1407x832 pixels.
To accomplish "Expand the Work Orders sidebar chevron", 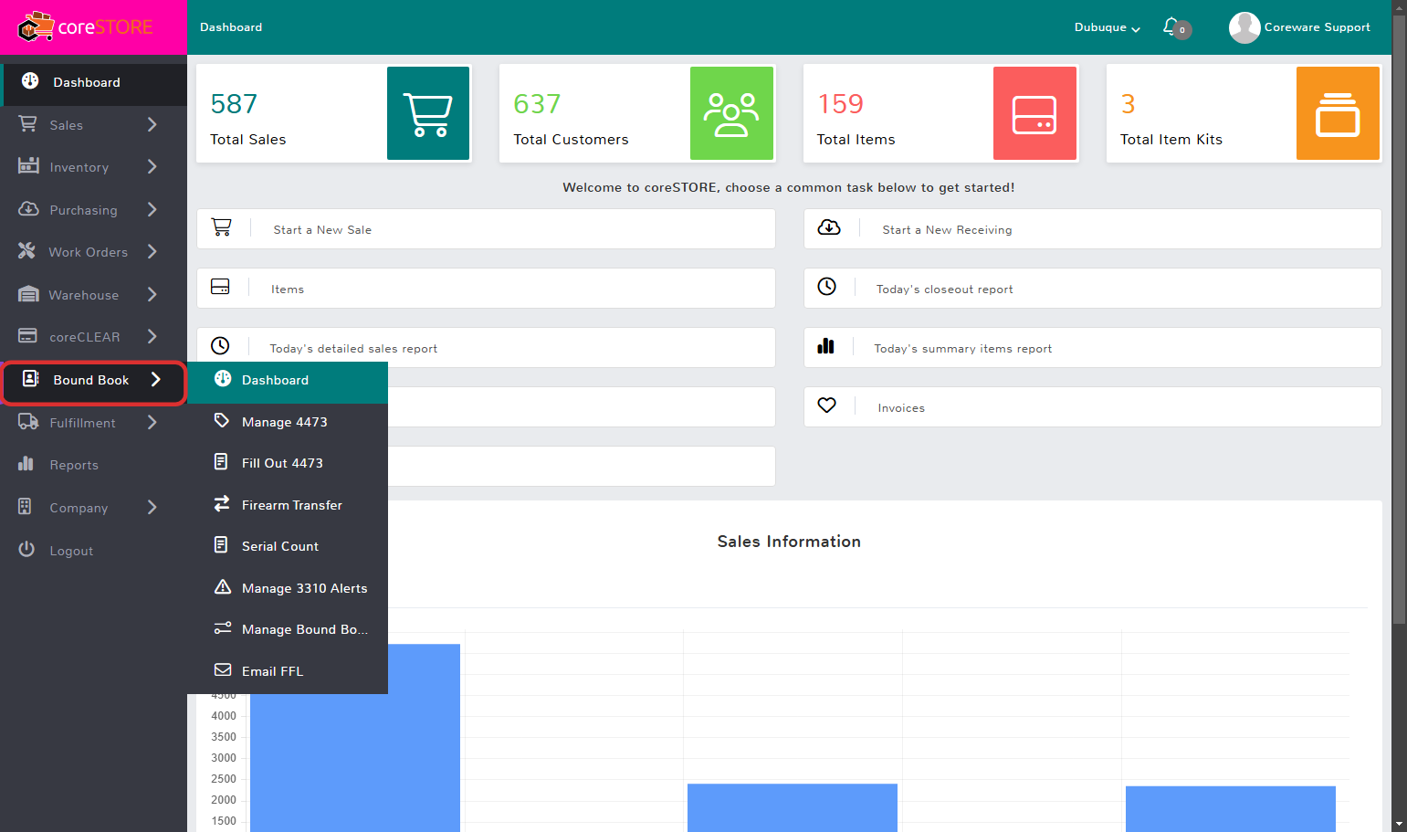I will [x=152, y=251].
